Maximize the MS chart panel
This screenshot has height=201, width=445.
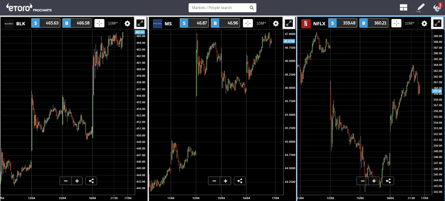(x=289, y=24)
